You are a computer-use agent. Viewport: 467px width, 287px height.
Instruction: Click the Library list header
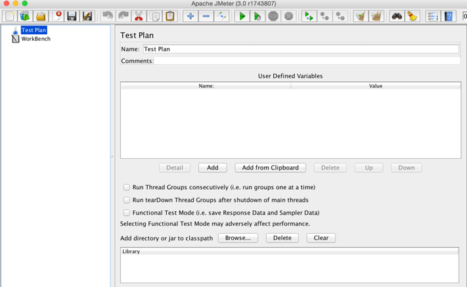tap(290, 252)
